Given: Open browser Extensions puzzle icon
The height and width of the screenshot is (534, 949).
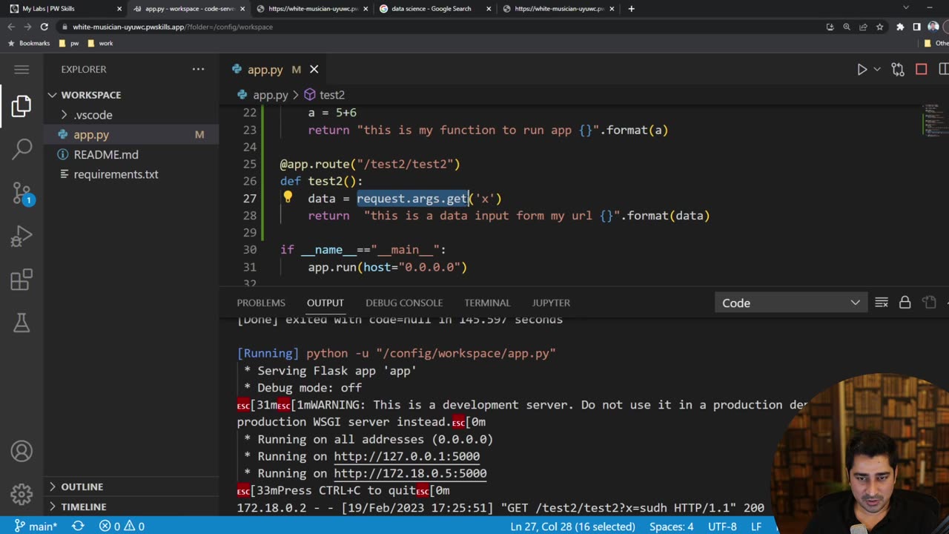Looking at the screenshot, I should pyautogui.click(x=899, y=27).
